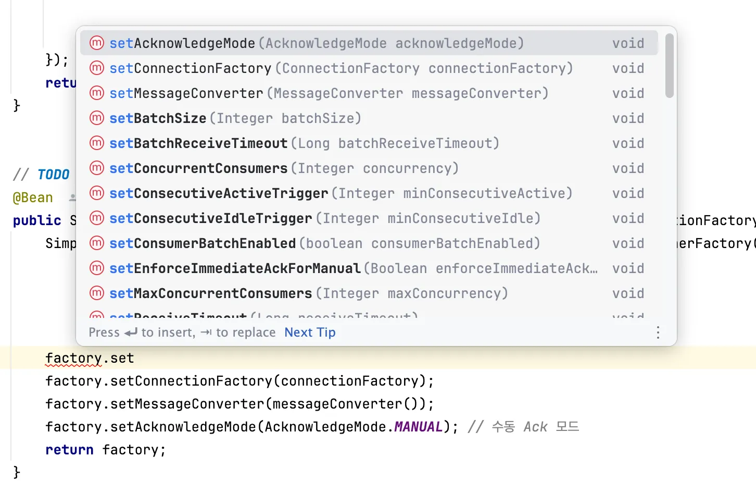
Task: Click the method icon beside setBatchSize
Action: 97,118
